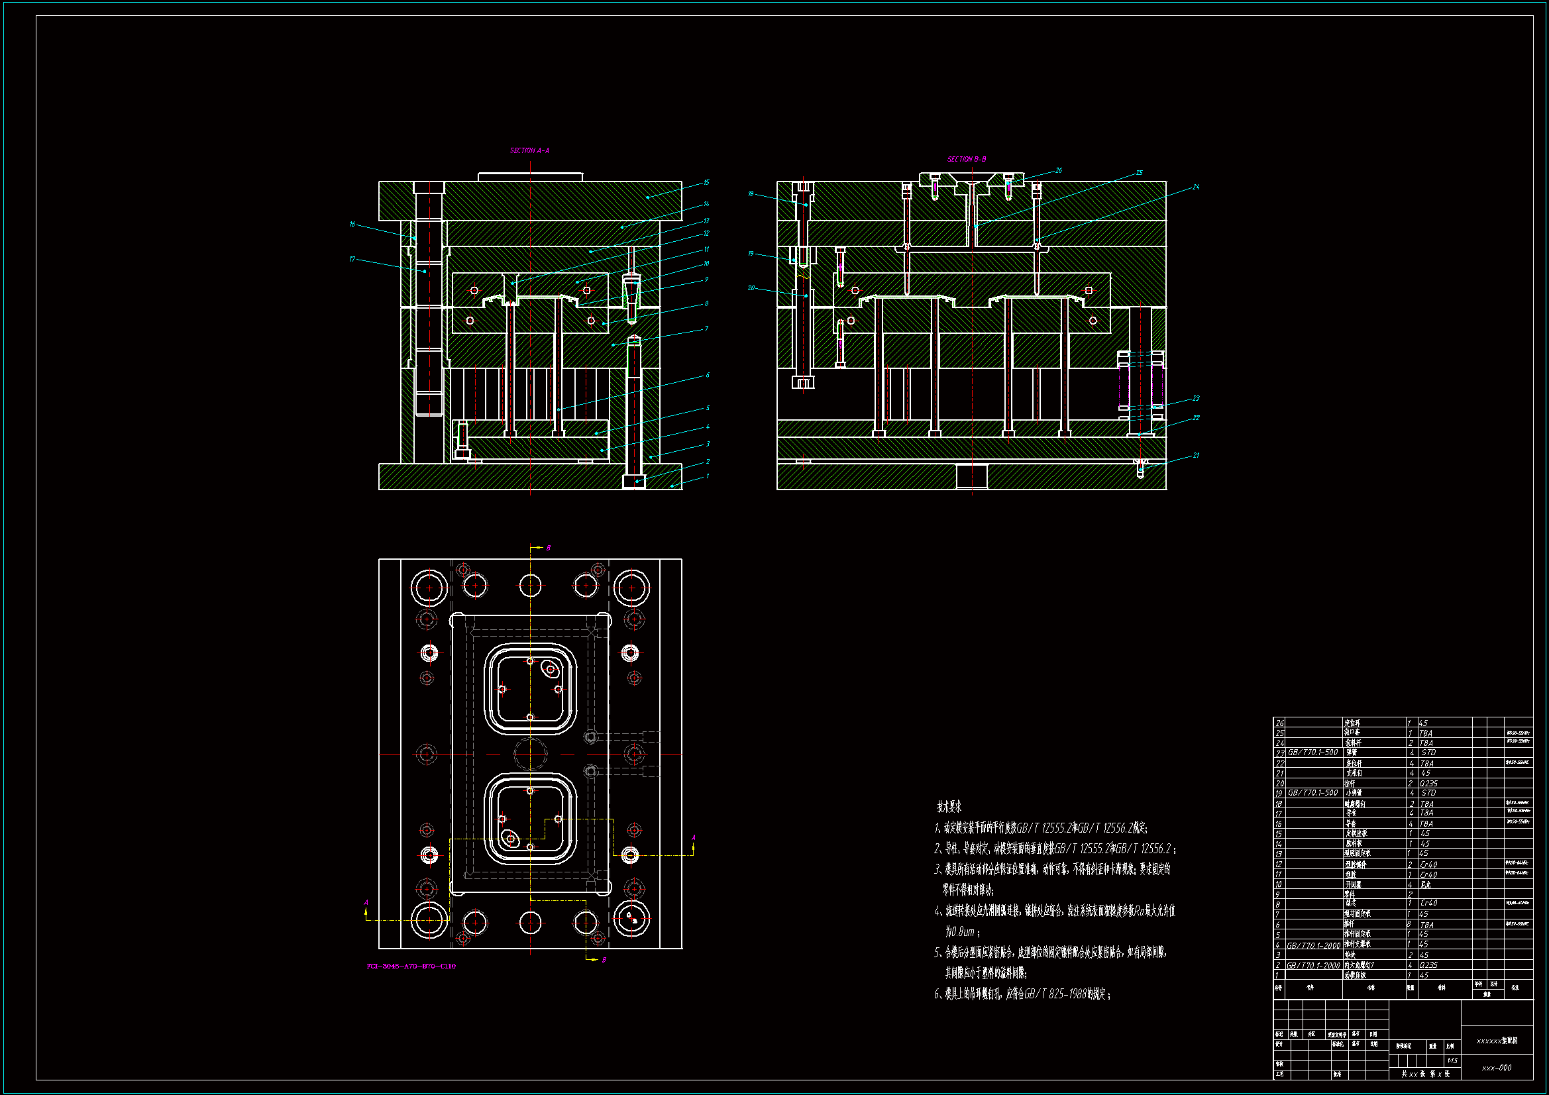The height and width of the screenshot is (1095, 1549).
Task: Click the xxxxxx装配图 title block cell
Action: point(1497,1041)
